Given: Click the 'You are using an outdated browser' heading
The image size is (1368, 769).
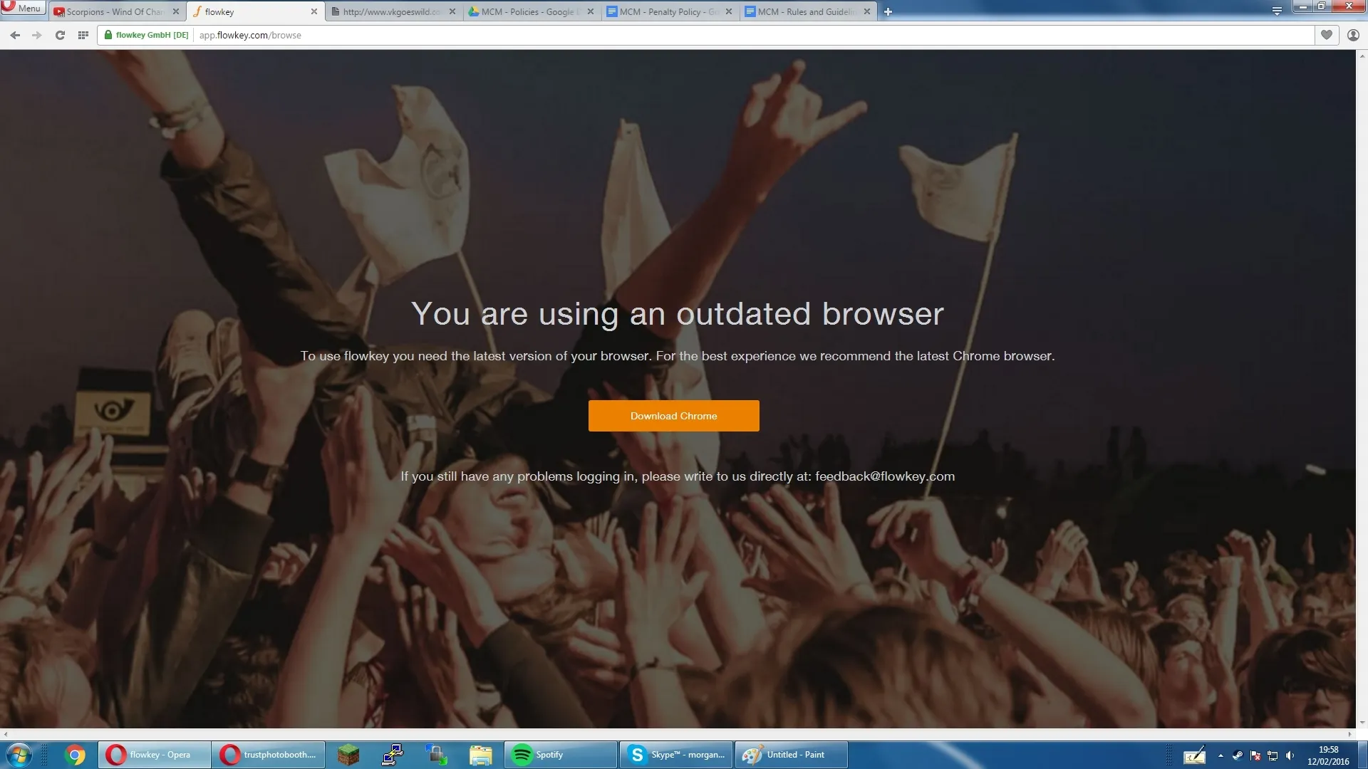Looking at the screenshot, I should tap(678, 314).
